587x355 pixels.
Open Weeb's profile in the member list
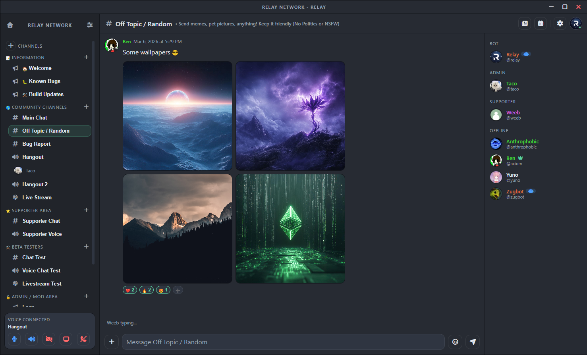click(512, 115)
